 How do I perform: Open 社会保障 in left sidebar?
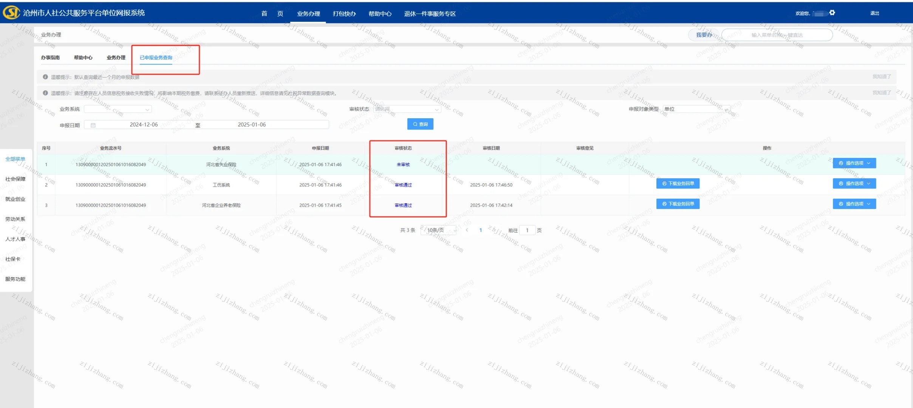(15, 179)
